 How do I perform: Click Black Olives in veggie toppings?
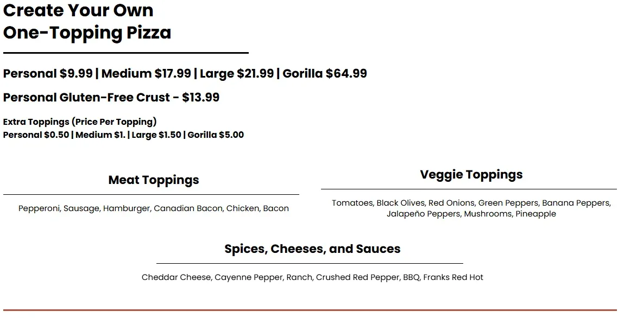click(x=400, y=203)
